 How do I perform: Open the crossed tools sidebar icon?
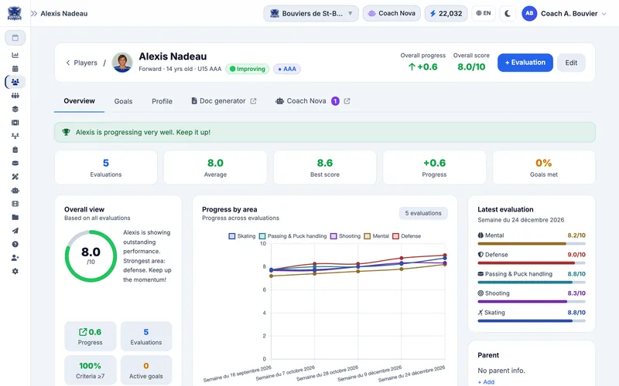(x=15, y=177)
